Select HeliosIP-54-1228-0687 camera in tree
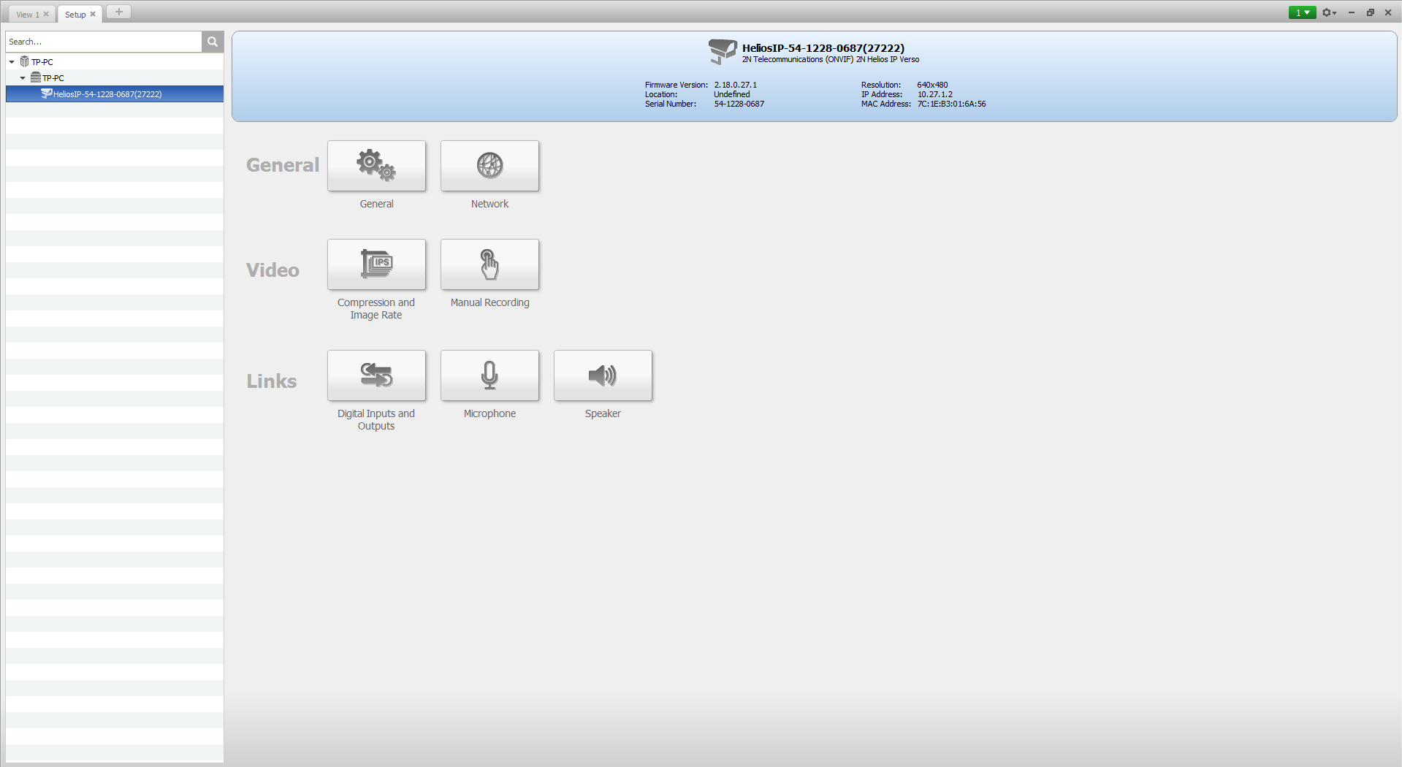The height and width of the screenshot is (767, 1402). (107, 94)
